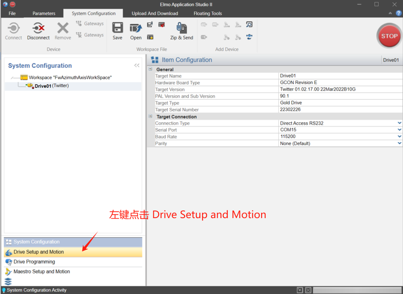Click the None (Default) parity value
This screenshot has height=294, width=403.
click(x=295, y=143)
